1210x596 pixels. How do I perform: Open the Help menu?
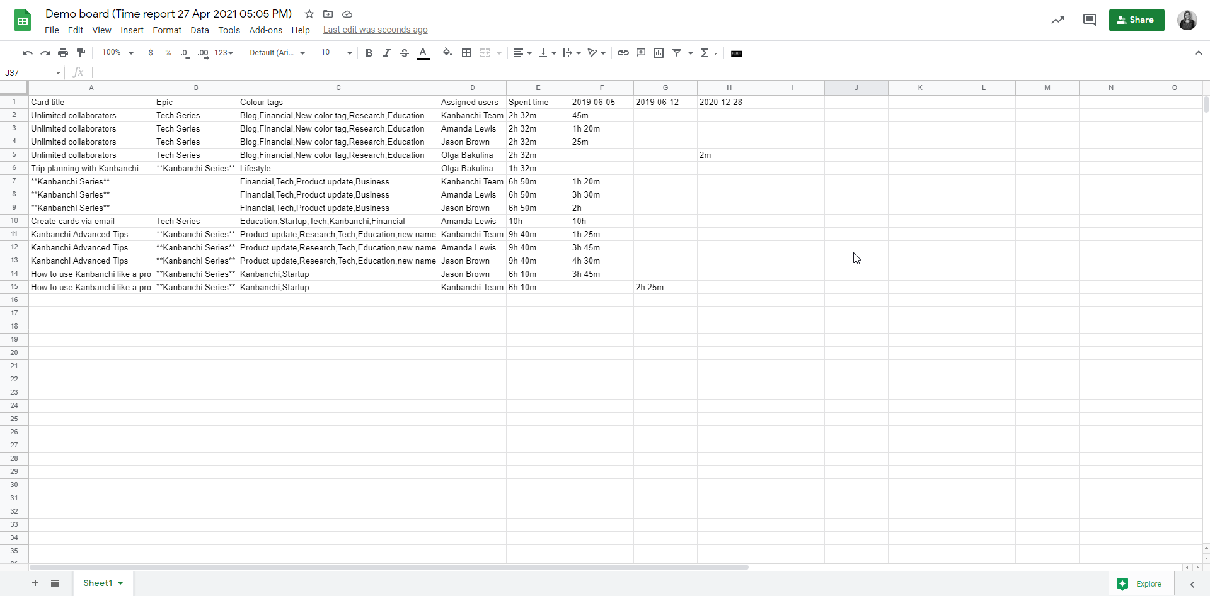click(301, 30)
